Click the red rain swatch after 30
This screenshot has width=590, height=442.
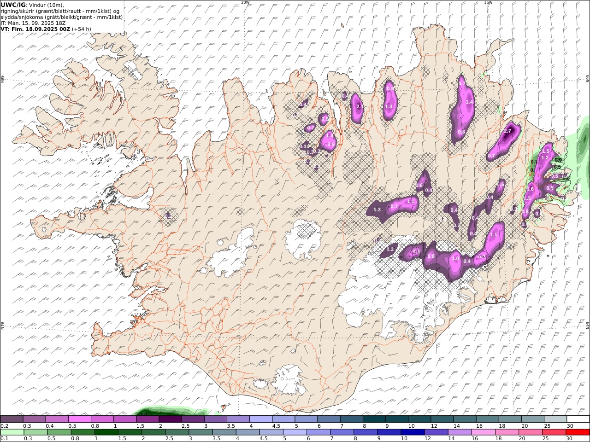point(577,432)
